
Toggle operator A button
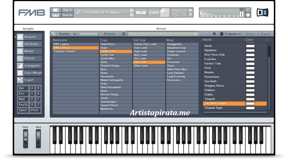(x=32, y=88)
